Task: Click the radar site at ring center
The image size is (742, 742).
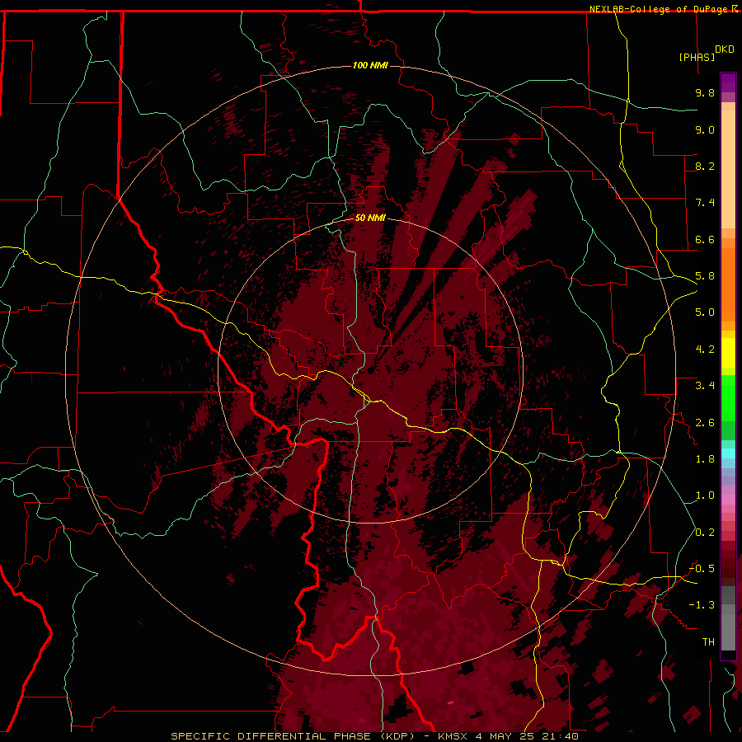Action: (370, 370)
